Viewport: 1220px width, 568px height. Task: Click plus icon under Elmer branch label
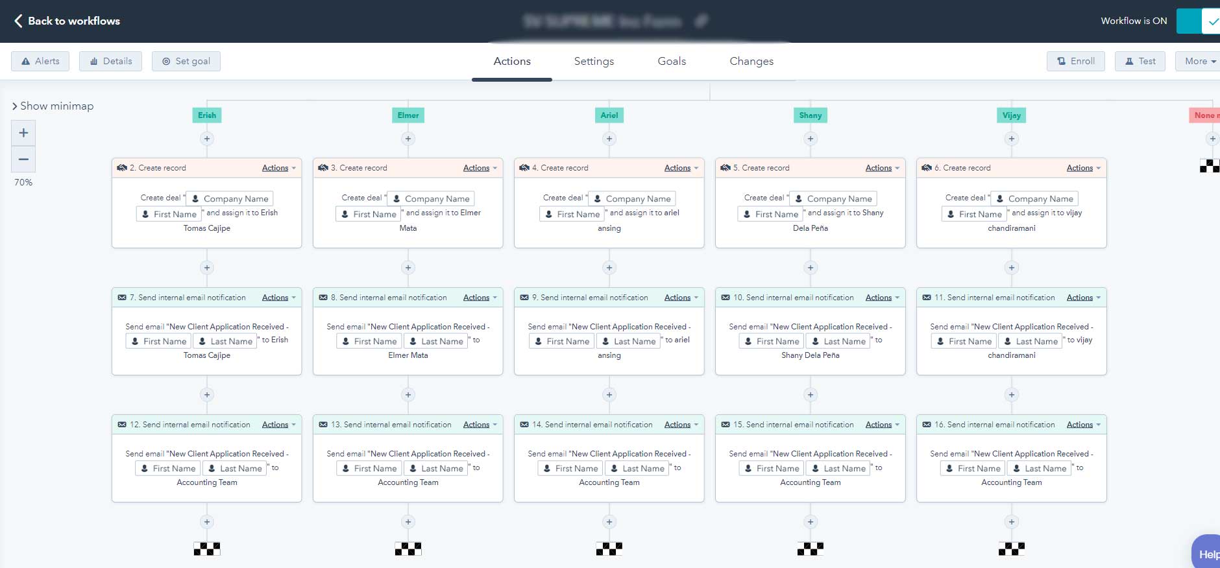coord(408,139)
